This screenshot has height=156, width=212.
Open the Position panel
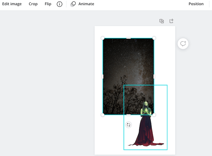coord(196,4)
